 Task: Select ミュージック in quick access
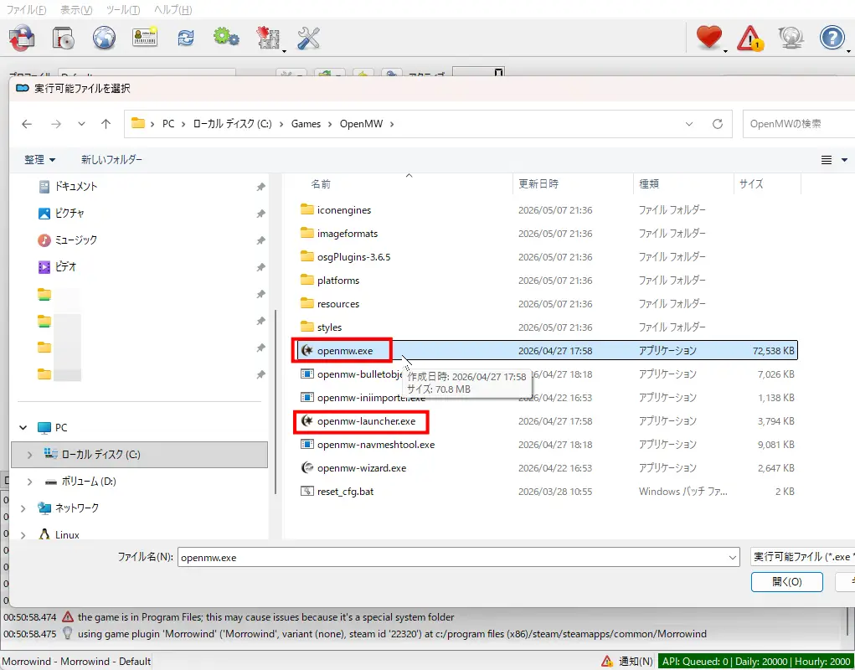(76, 240)
